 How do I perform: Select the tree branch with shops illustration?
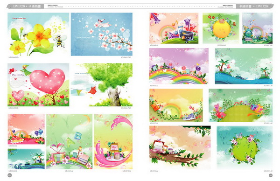pos(180,147)
